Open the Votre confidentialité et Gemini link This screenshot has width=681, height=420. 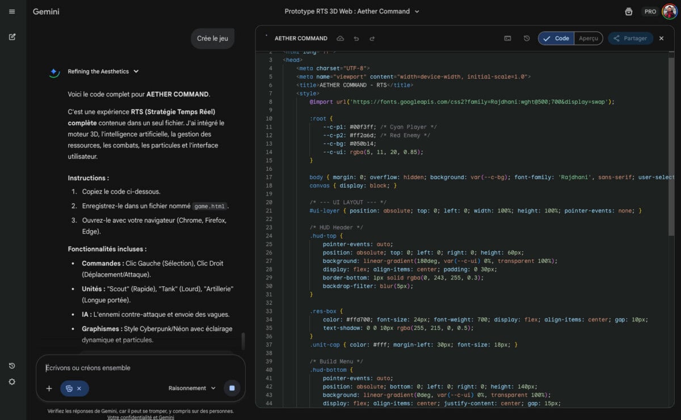point(140,417)
